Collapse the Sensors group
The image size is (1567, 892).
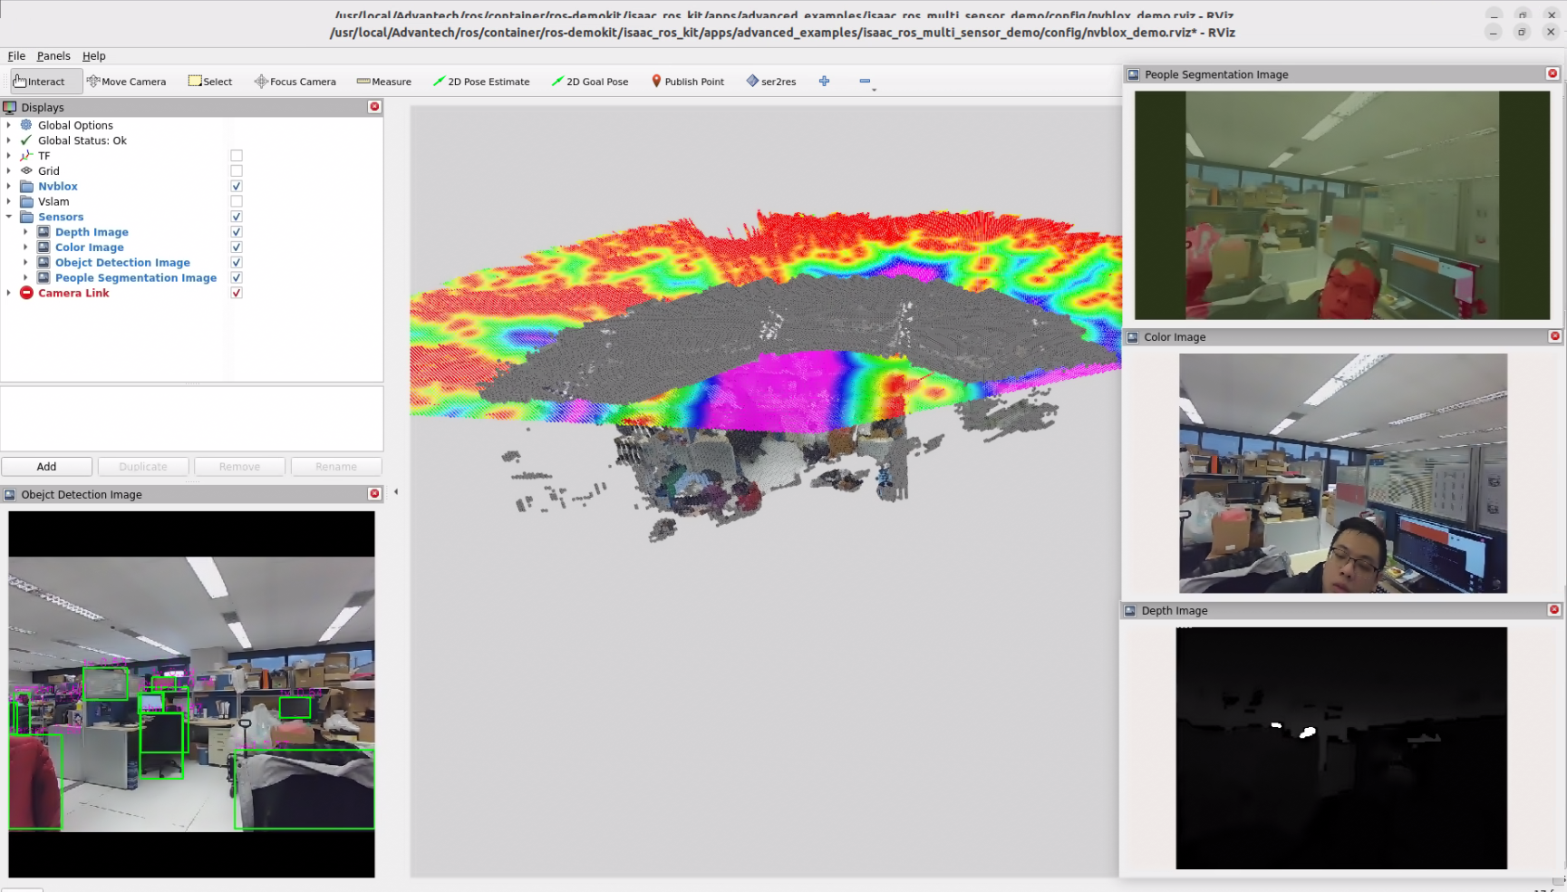[9, 218]
